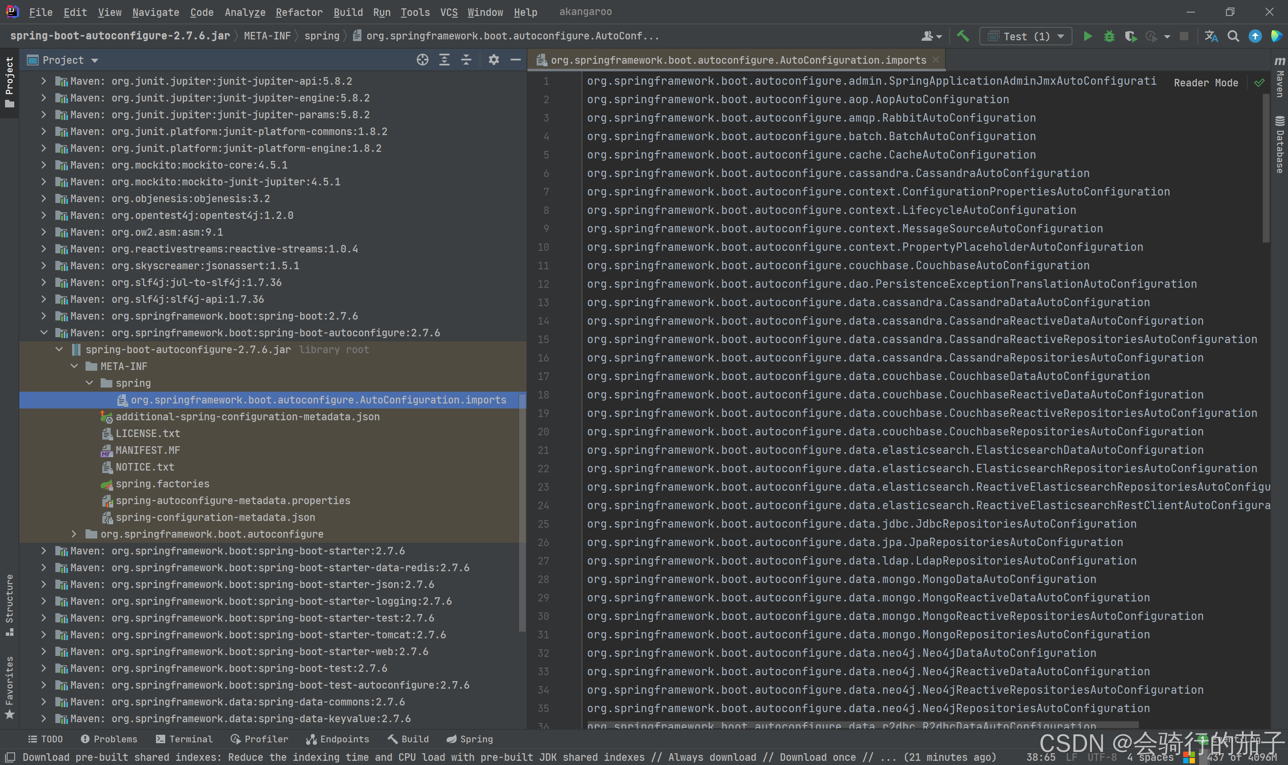The width and height of the screenshot is (1288, 765).
Task: Expand the org.springframework.boot.autoconfigure package node
Action: tap(75, 534)
